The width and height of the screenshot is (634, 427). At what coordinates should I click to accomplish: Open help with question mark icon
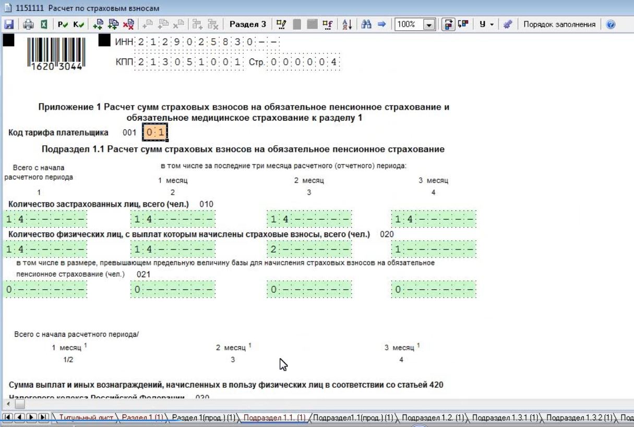click(x=611, y=25)
